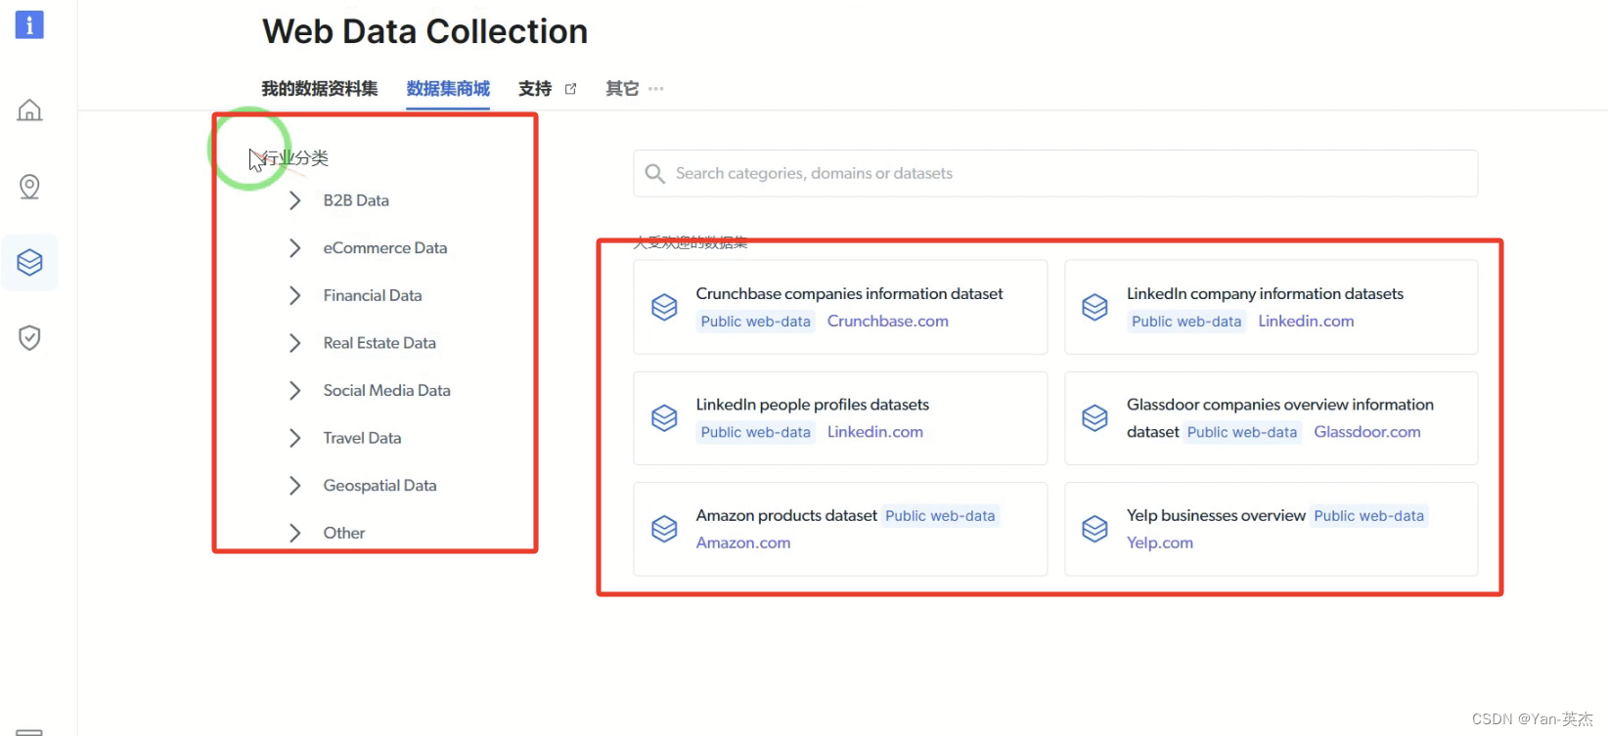Click Amazon products dataset card icon

[665, 529]
